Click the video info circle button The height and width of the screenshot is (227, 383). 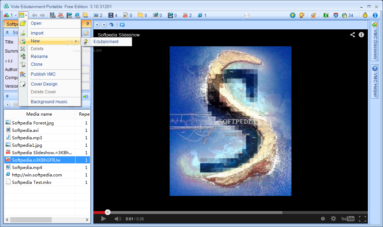[x=361, y=35]
